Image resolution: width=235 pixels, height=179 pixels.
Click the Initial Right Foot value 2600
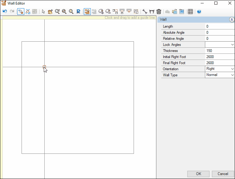tap(220, 57)
